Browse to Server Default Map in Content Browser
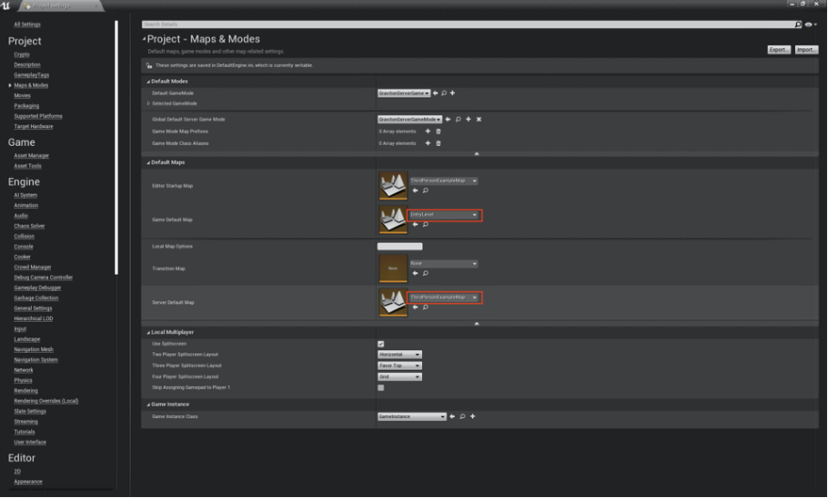The height and width of the screenshot is (498, 828). 426,307
